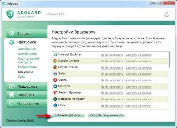Screen dimensions: 177x128
Task: Click Не фильтровать for Mozilla Firefox
Action: (112, 68)
